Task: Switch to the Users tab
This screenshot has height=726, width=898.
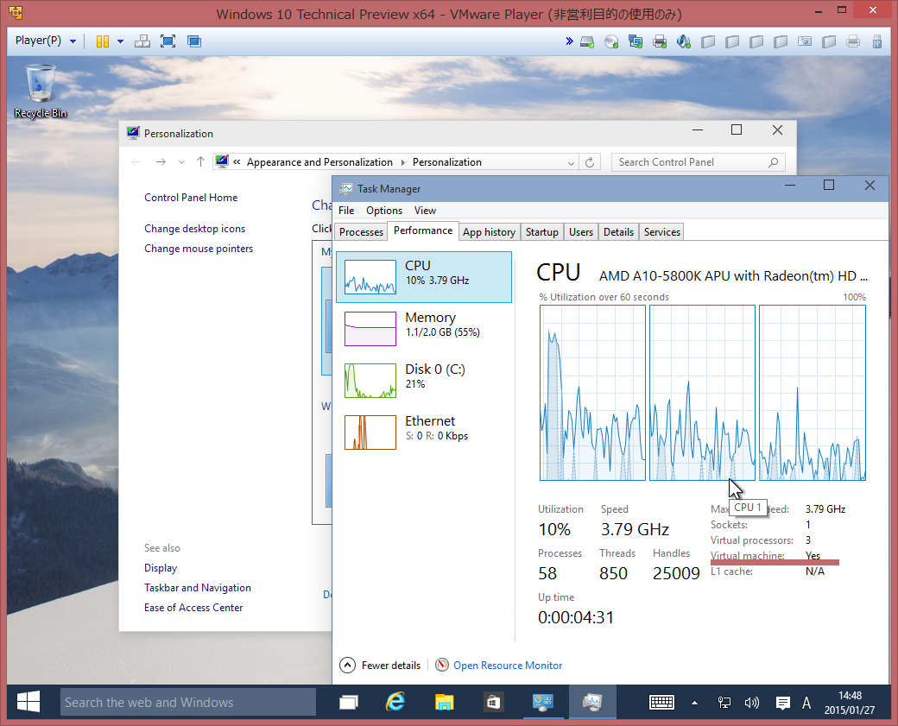Action: pyautogui.click(x=581, y=232)
